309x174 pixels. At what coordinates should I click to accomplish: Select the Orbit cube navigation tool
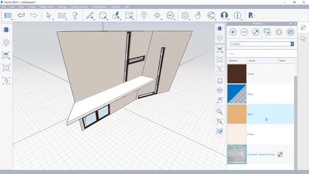pyautogui.click(x=220, y=81)
